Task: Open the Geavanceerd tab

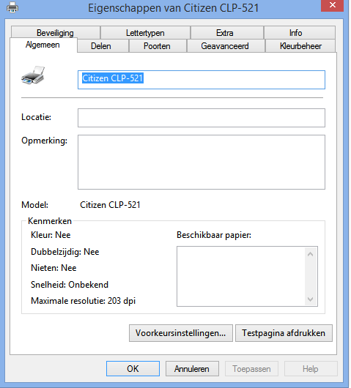Action: point(226,46)
